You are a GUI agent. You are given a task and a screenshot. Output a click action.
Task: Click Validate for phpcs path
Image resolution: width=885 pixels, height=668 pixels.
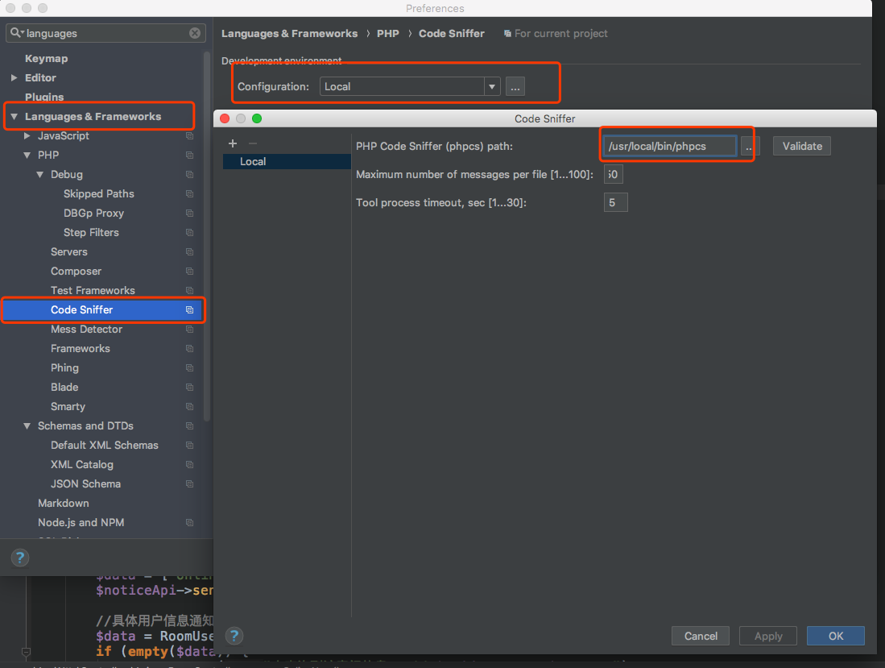coord(801,146)
